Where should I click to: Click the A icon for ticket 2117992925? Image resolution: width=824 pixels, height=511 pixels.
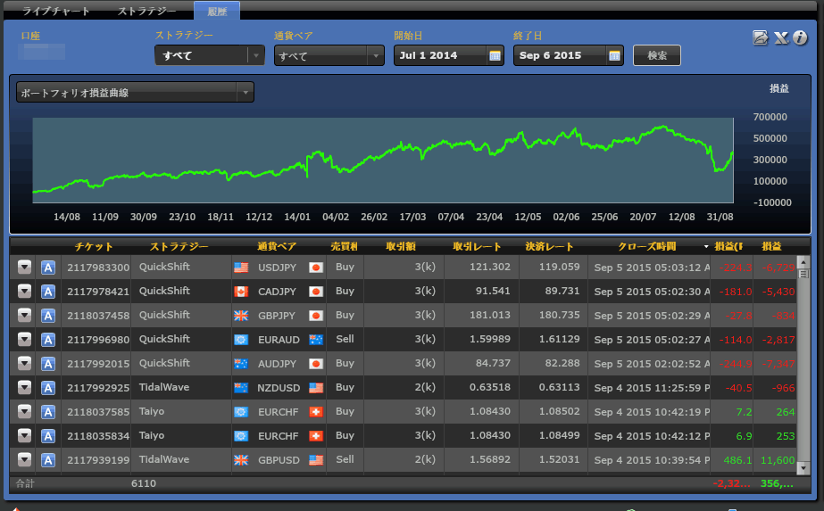[48, 388]
